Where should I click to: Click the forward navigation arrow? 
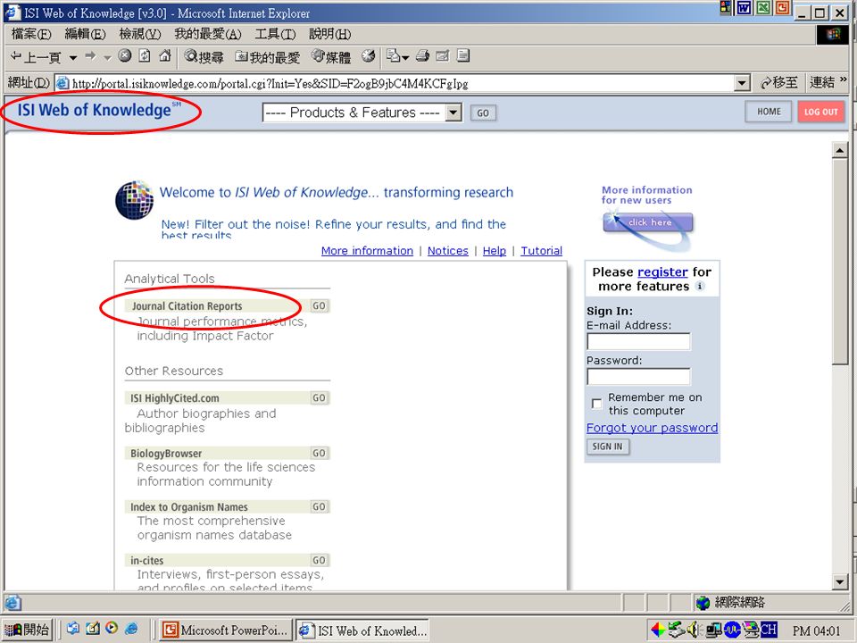(x=91, y=56)
